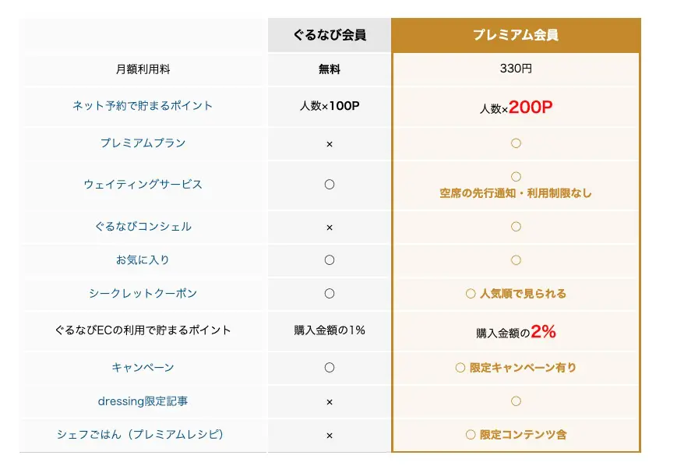Open the シークレットクーポン link
Screen dimensions: 677x473
143,294
